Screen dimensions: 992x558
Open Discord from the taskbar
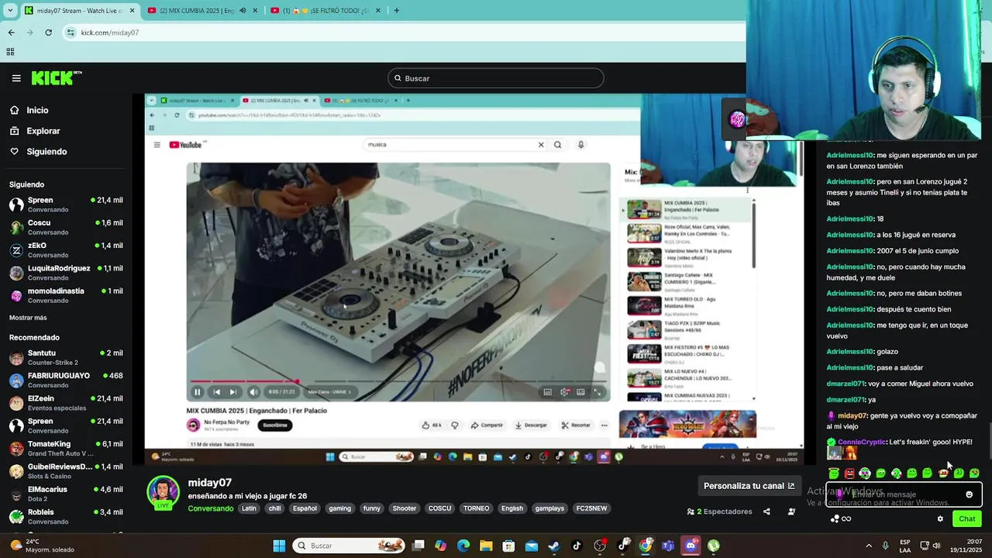click(691, 546)
